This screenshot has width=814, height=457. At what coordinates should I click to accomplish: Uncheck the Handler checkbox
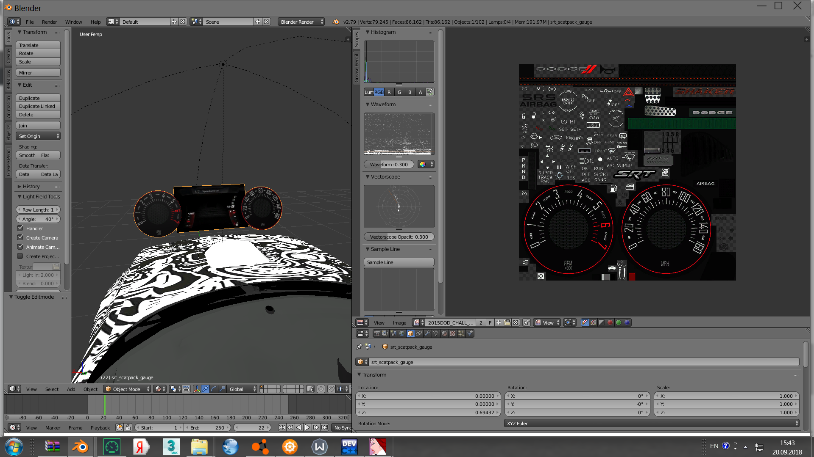point(20,228)
